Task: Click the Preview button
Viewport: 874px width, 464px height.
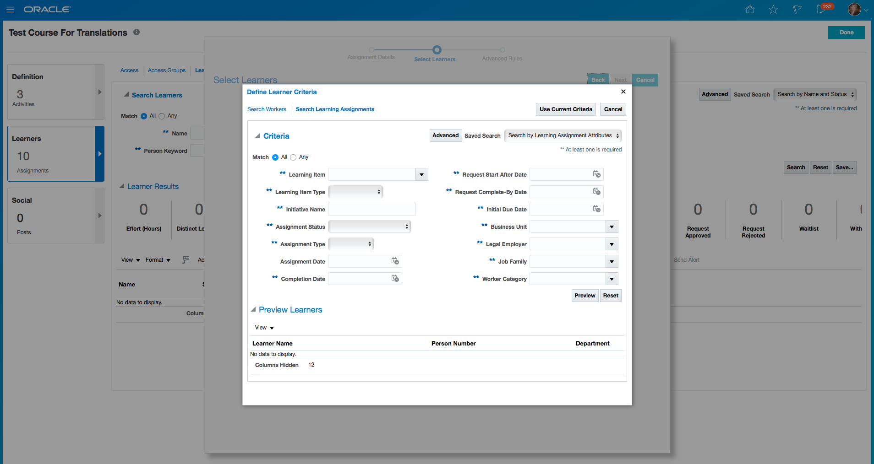Action: pyautogui.click(x=585, y=296)
